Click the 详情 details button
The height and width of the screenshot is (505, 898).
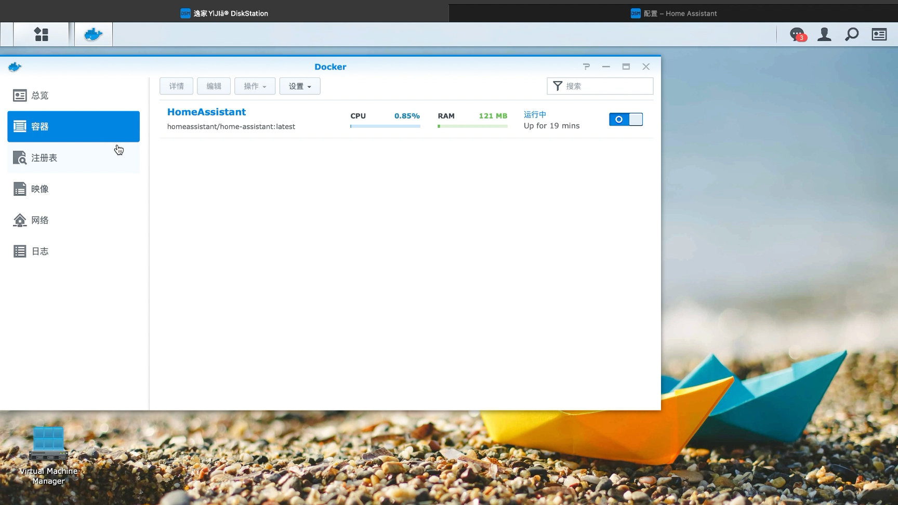(176, 86)
